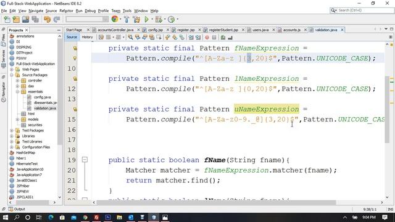Open the File menu

coord(4,11)
